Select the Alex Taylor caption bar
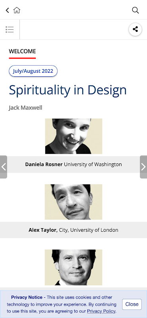Screen dimensions: 147x318 coord(73,230)
